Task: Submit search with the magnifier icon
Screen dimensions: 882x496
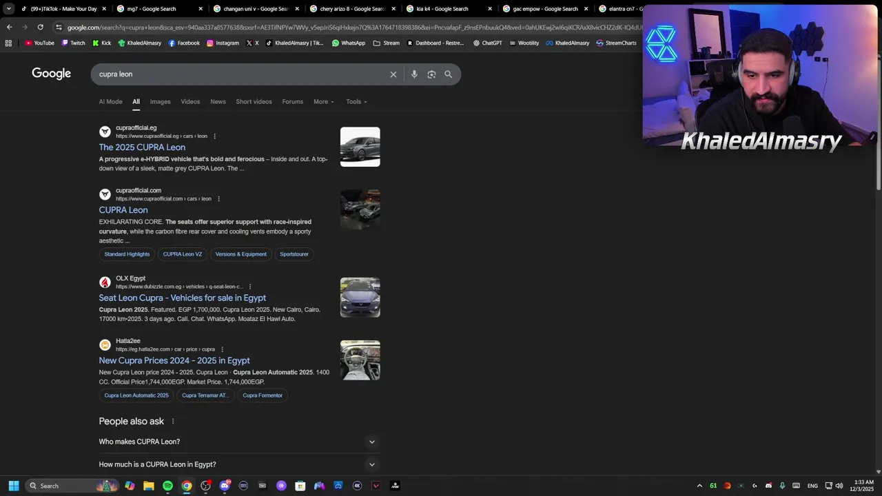Action: click(x=449, y=74)
